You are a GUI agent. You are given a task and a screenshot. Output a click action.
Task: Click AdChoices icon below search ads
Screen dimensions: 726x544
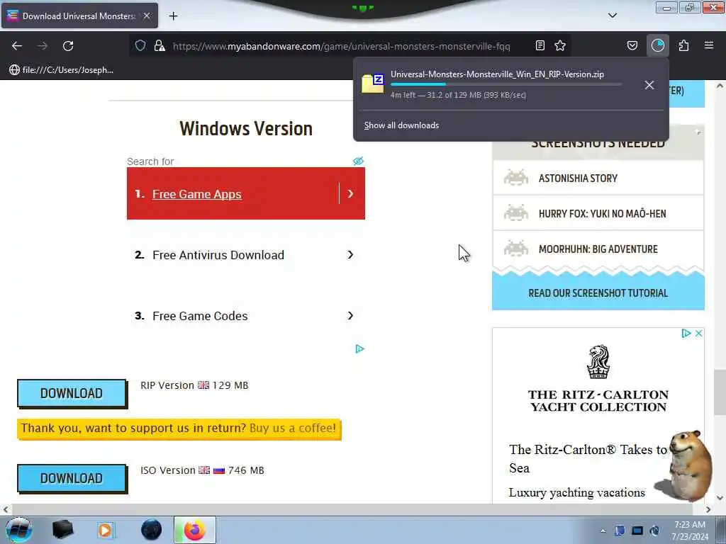pyautogui.click(x=359, y=348)
